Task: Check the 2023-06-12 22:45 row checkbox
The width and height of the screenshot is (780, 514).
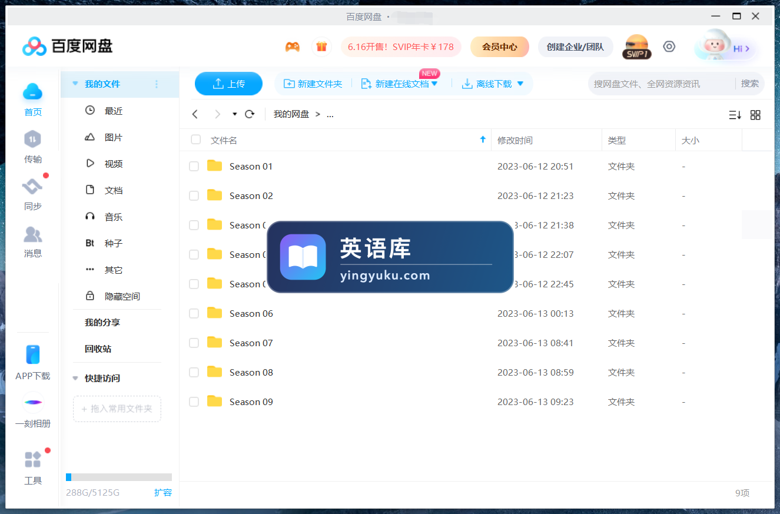Action: coord(194,284)
